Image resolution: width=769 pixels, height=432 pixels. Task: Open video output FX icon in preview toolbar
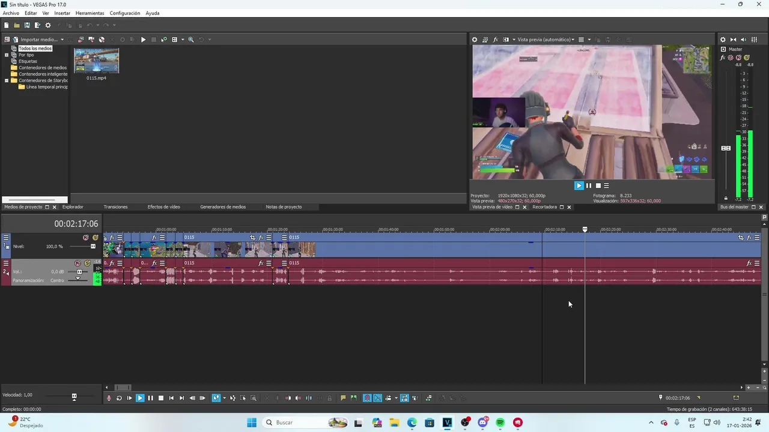click(x=496, y=40)
